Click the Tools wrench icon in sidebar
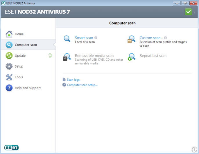The width and height of the screenshot is (199, 154). pos(9,77)
